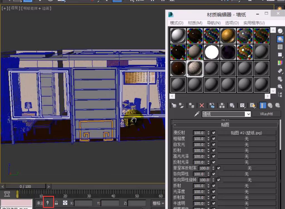The height and width of the screenshot is (209, 285).
Task: Select the gold material sample sphere
Action: click(228, 36)
